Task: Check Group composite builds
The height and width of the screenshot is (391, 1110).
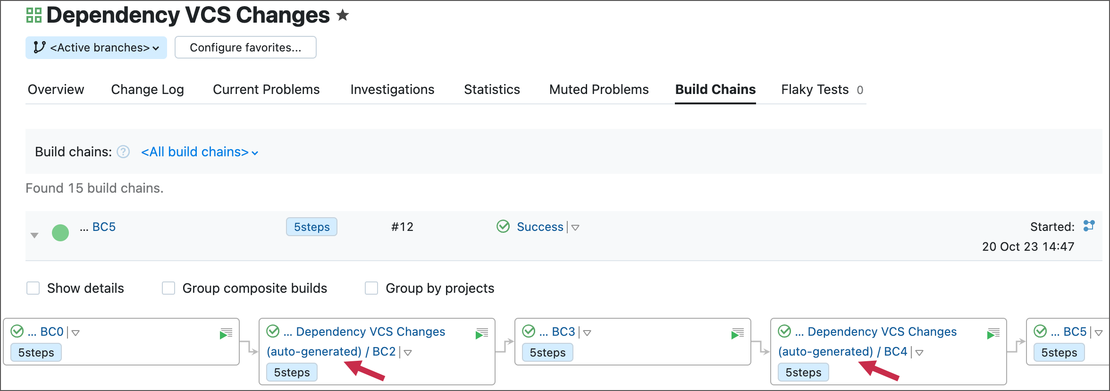Action: 168,288
